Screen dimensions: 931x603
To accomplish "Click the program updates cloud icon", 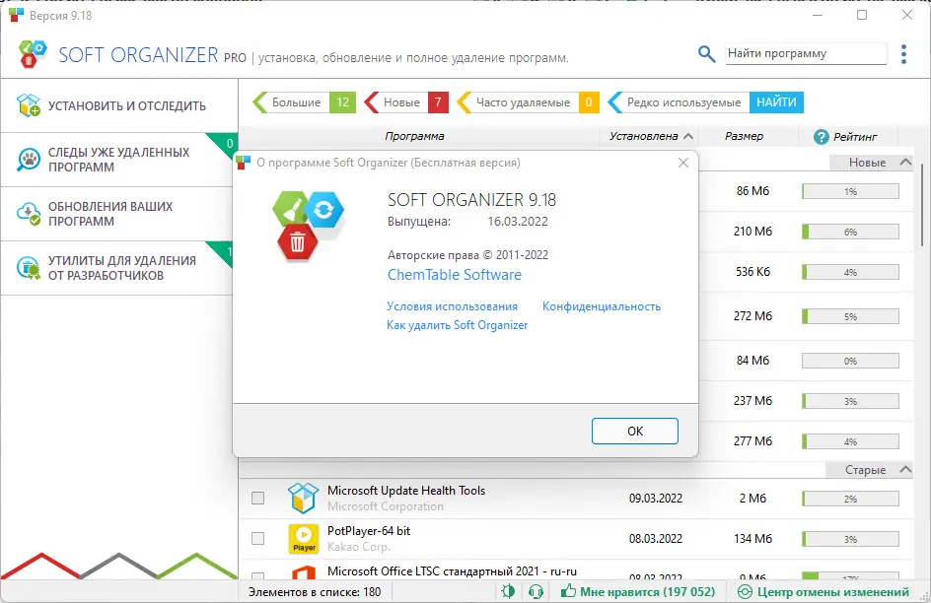I will click(x=29, y=214).
